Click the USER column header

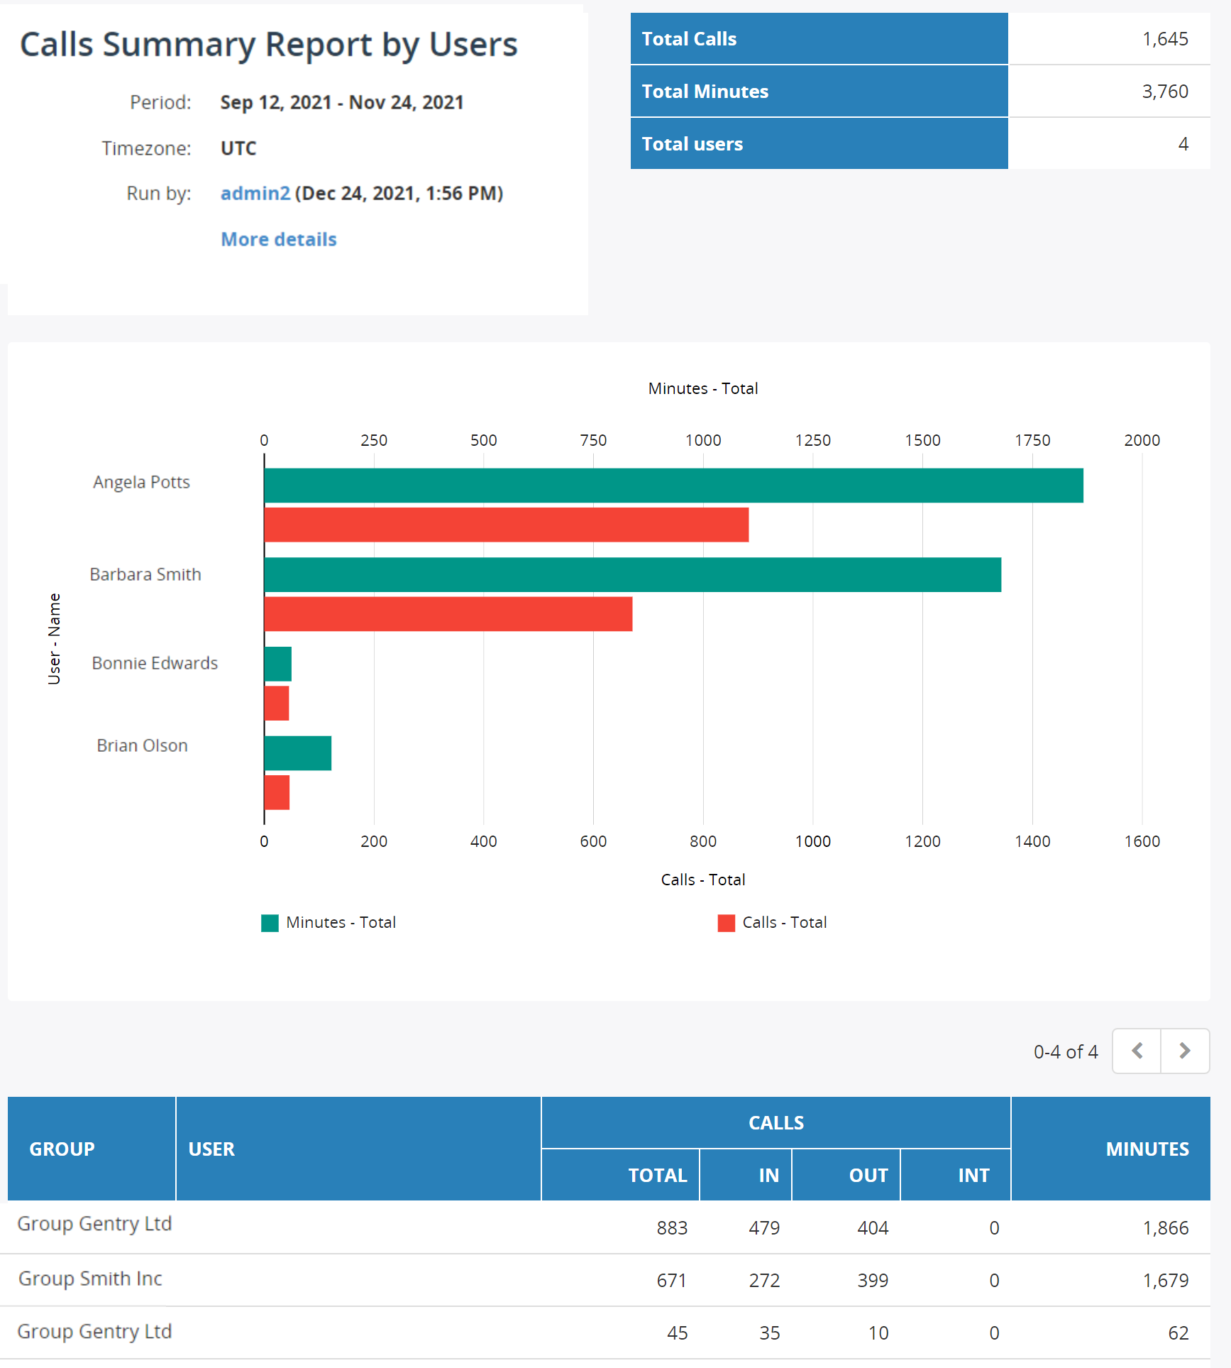pyautogui.click(x=358, y=1149)
